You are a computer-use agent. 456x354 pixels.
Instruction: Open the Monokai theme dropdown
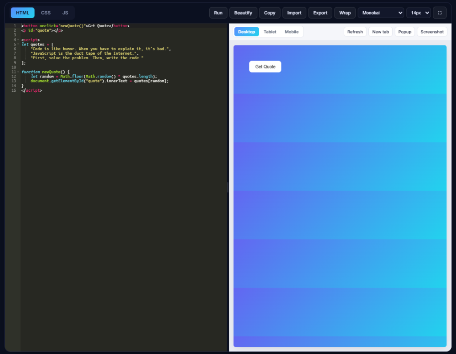pos(381,13)
